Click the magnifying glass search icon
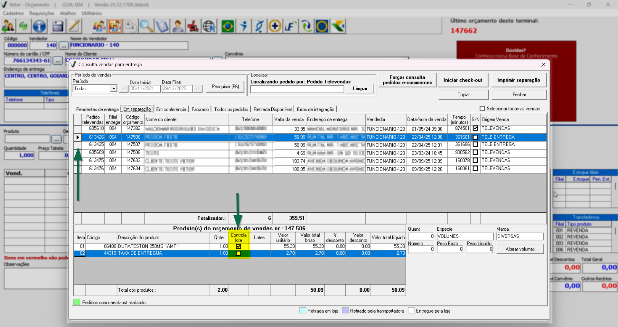 [146, 26]
